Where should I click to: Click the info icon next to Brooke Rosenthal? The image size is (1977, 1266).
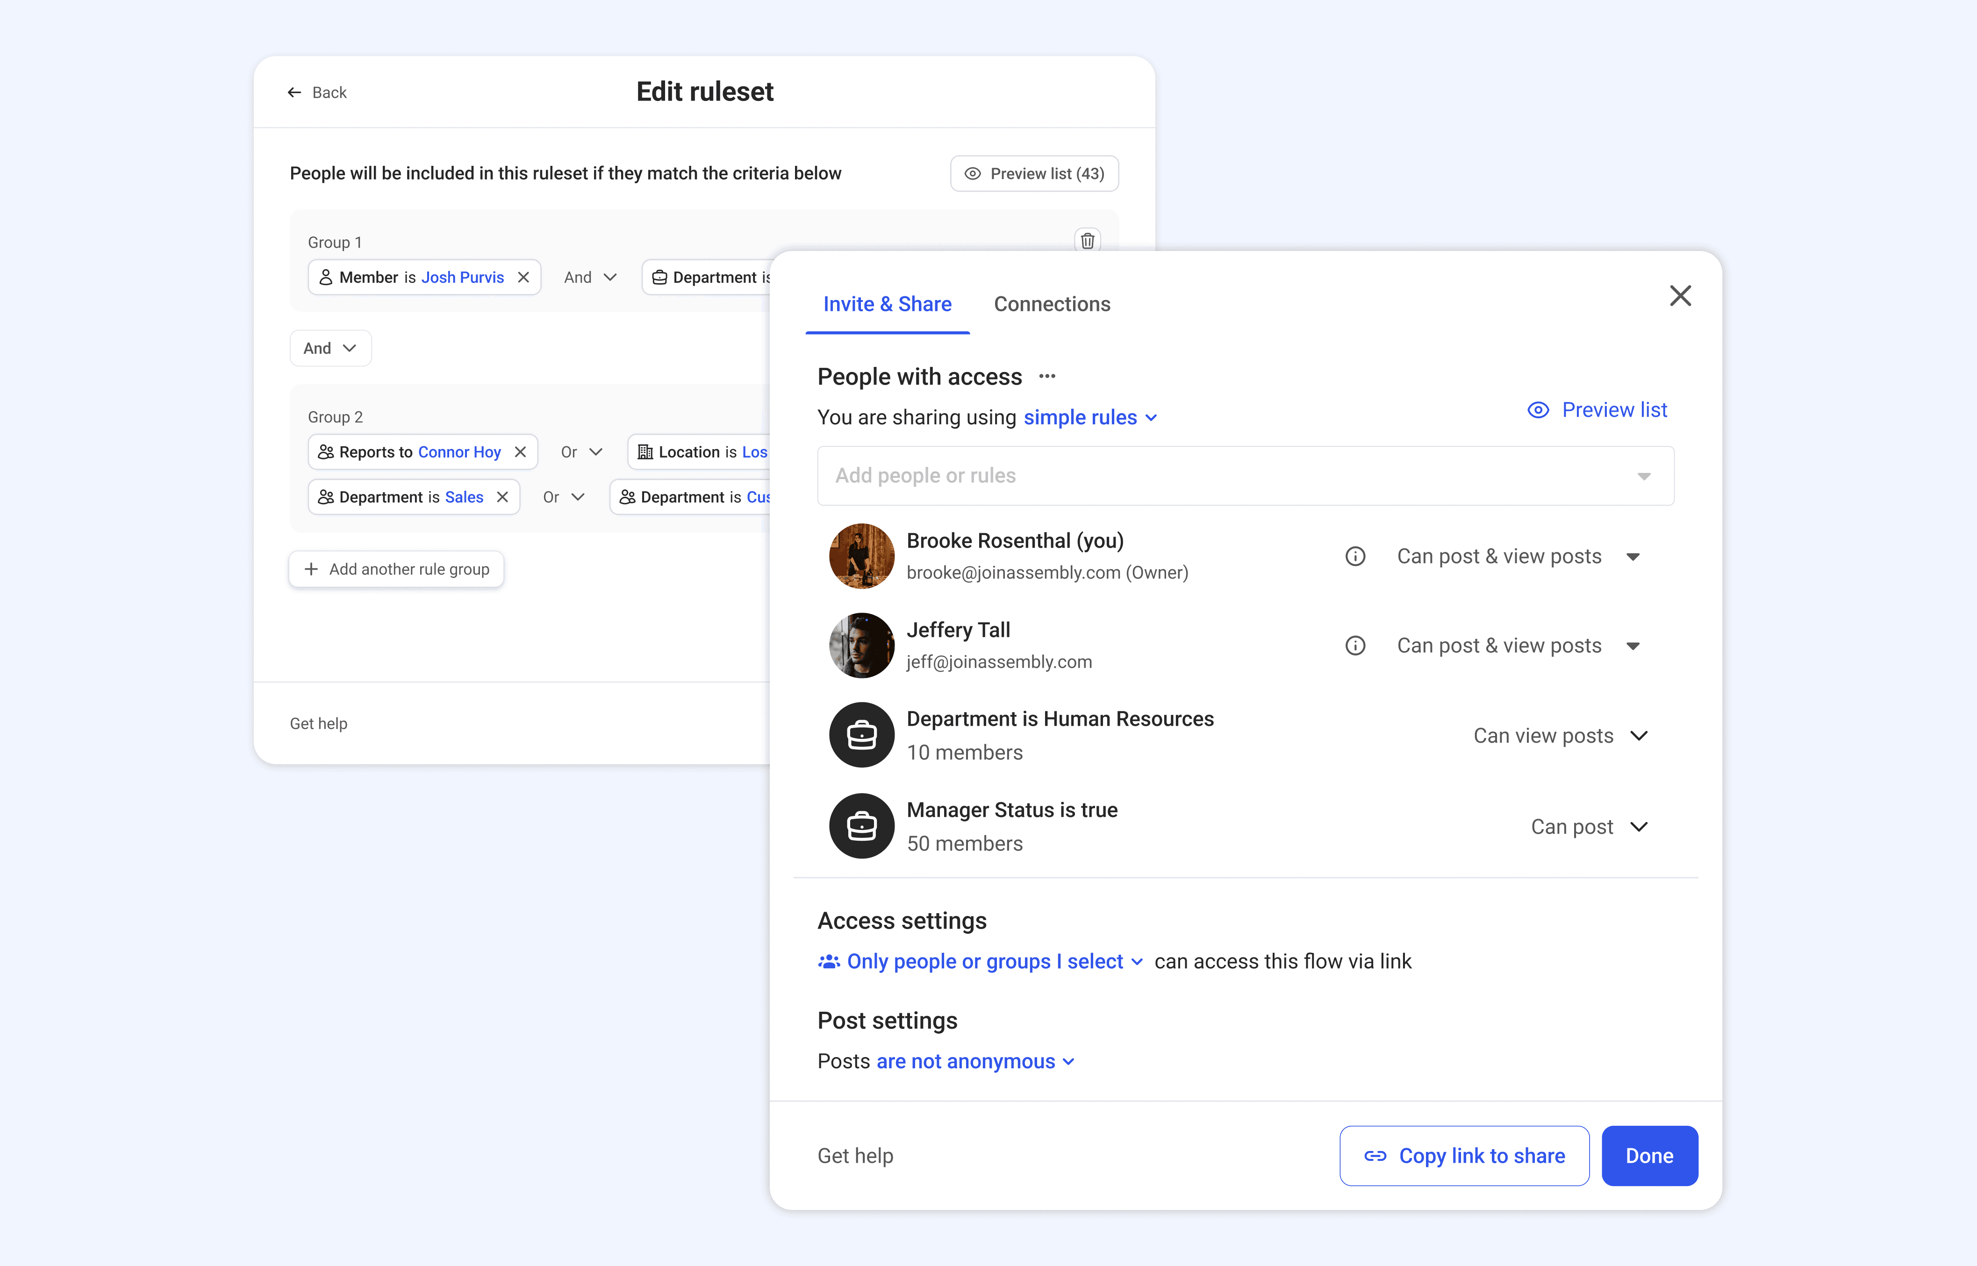(x=1355, y=557)
